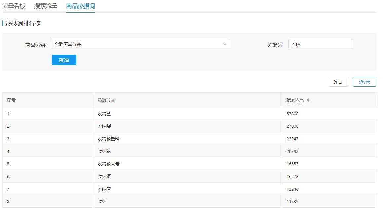Switch to the 搜索流量 tab
This screenshot has width=392, height=208.
(x=46, y=6)
